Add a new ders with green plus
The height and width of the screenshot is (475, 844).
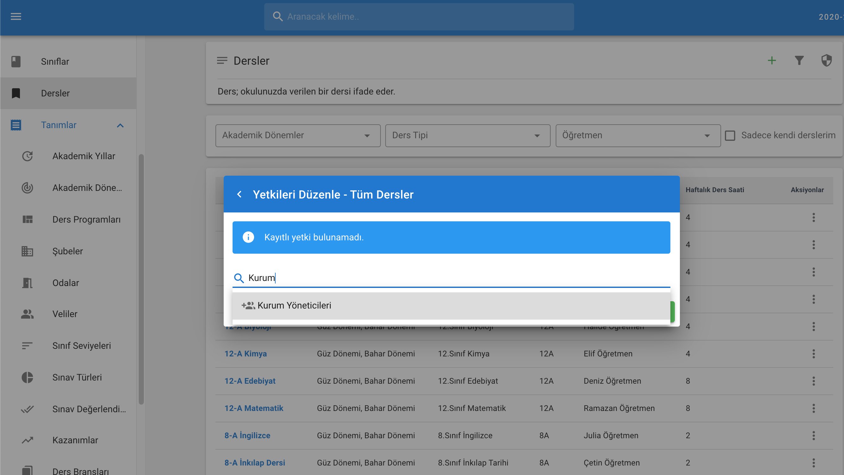point(771,60)
